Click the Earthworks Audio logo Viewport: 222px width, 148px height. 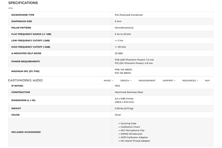pos(25,80)
